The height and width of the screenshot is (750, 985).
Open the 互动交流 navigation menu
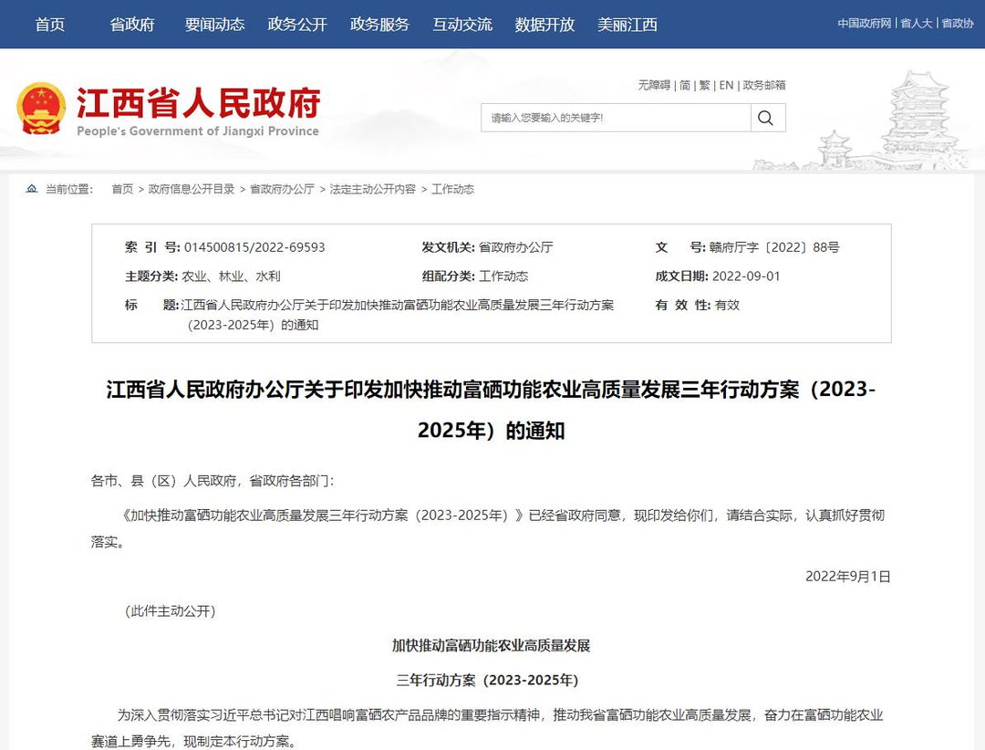click(461, 25)
